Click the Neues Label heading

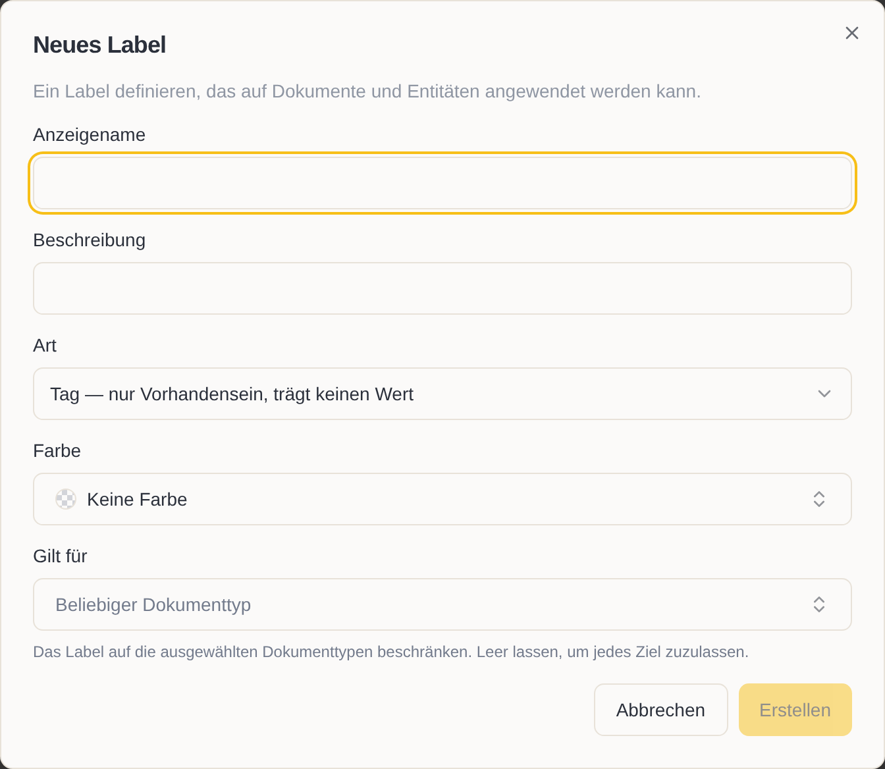99,45
